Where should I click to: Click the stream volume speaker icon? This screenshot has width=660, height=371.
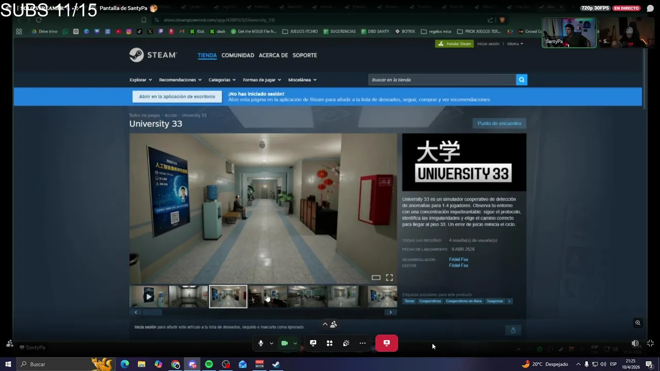coord(635,343)
